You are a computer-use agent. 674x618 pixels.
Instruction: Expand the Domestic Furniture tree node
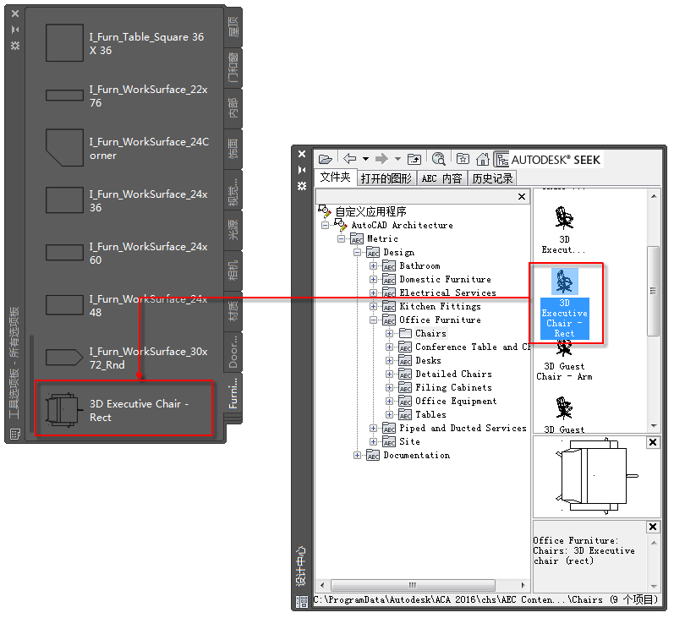[373, 279]
